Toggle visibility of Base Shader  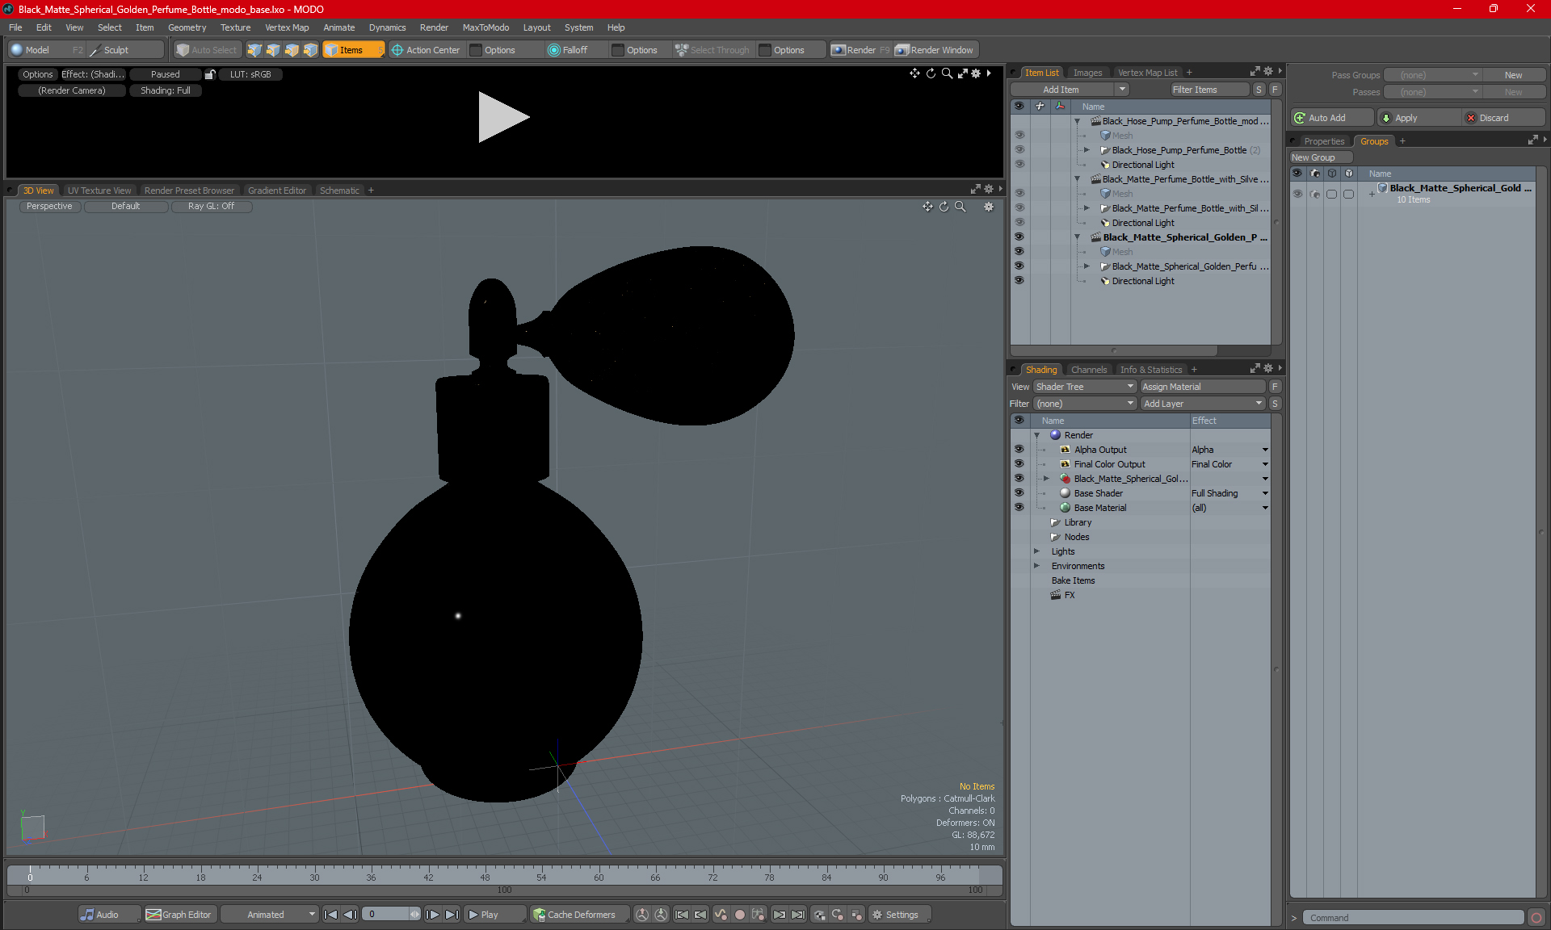click(1019, 492)
